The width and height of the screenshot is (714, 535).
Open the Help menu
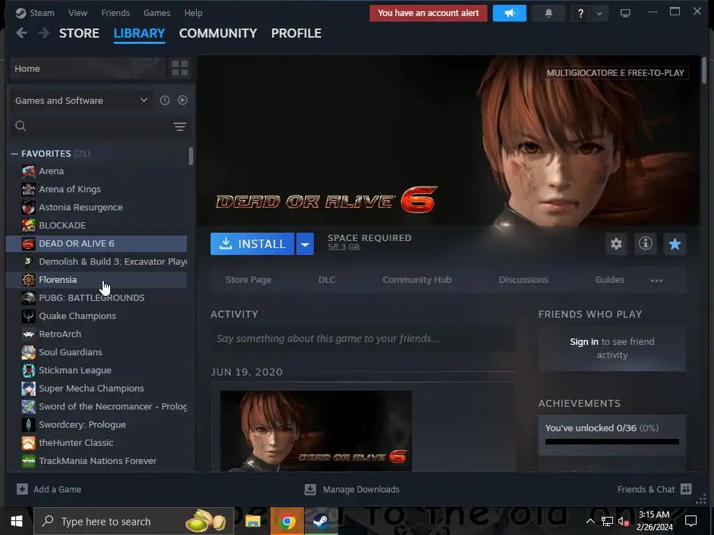(193, 13)
